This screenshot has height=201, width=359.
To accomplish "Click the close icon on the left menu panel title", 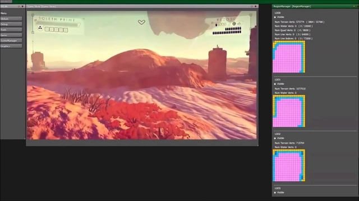I will (22, 6).
